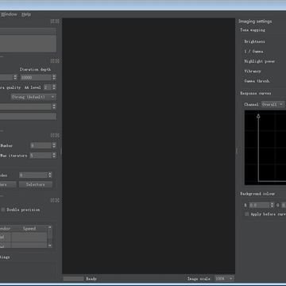Click the Imaging settings panel title
This screenshot has height=286, width=286.
click(x=255, y=21)
